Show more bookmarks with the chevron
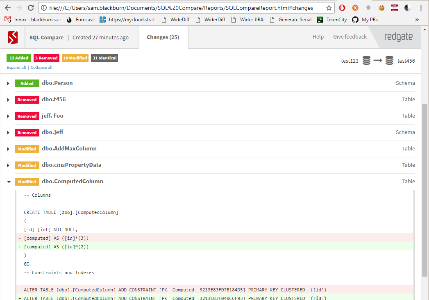 click(417, 20)
